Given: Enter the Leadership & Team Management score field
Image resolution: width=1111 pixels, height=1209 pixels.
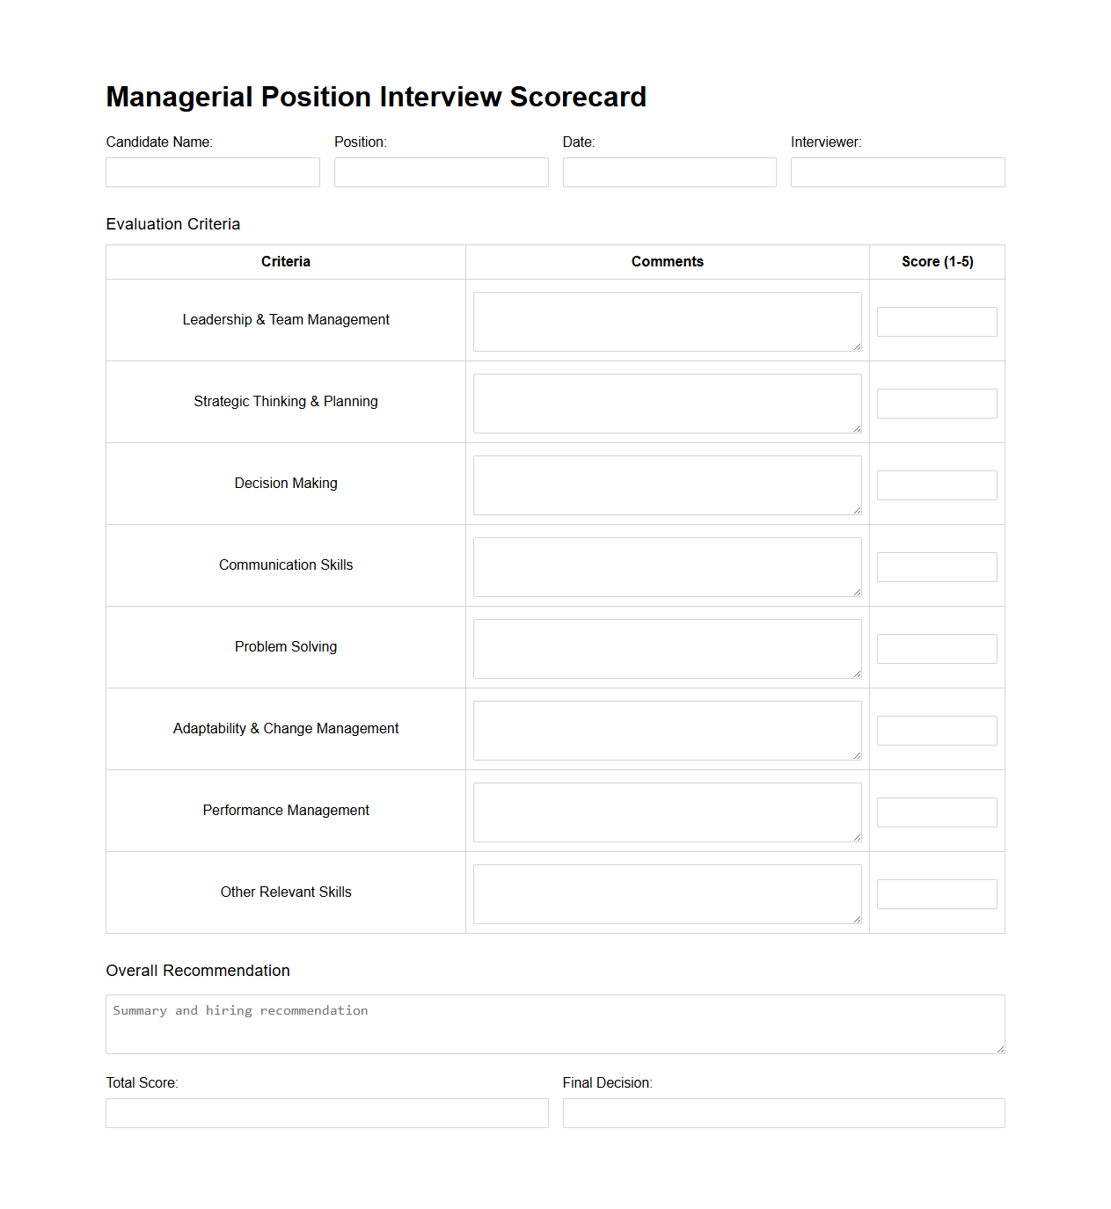Looking at the screenshot, I should 936,321.
